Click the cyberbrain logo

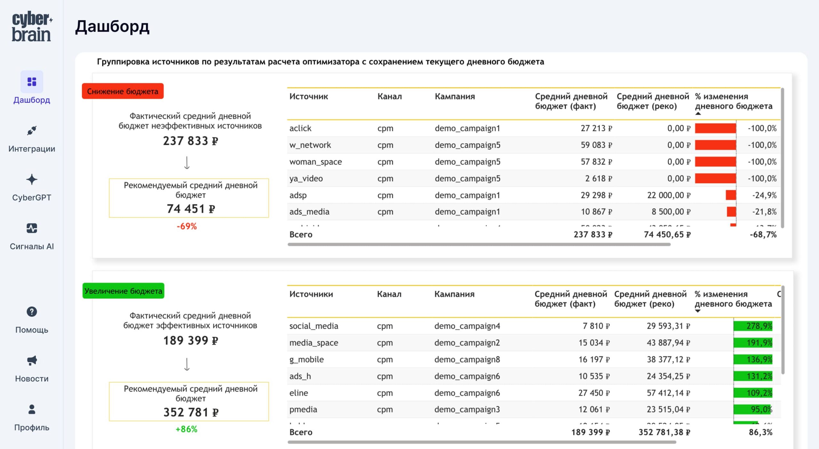coord(32,27)
